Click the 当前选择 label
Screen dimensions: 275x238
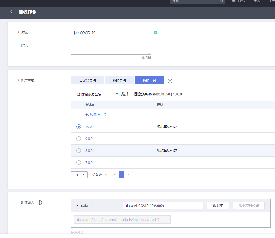122,94
